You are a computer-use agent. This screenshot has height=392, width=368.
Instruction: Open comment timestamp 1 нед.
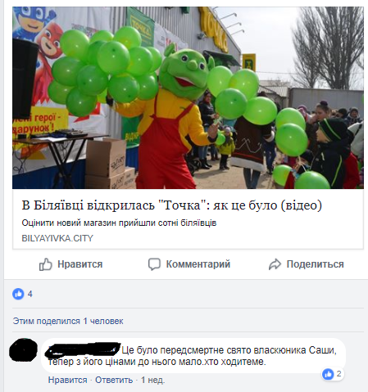152,380
